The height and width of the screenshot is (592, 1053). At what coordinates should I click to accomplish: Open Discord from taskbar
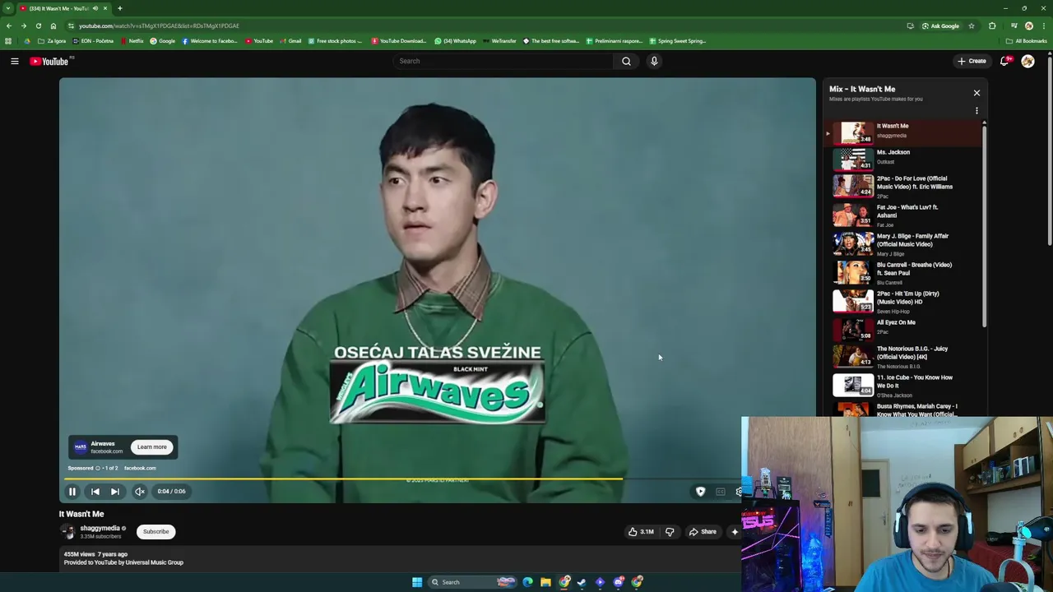coord(619,582)
